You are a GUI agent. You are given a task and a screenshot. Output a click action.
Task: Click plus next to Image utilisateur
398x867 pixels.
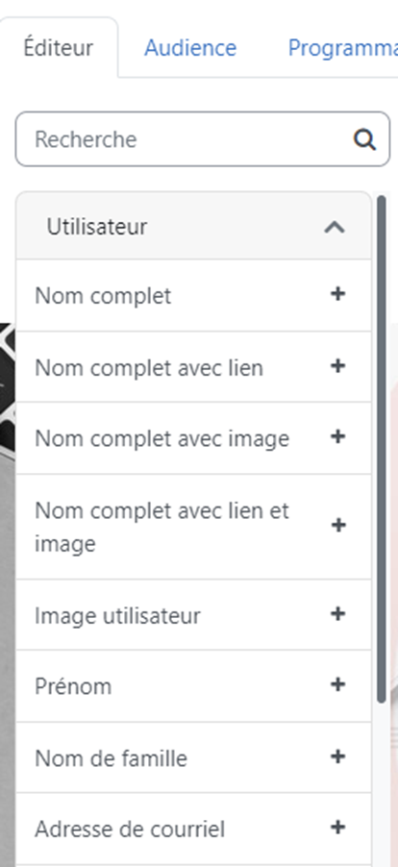tap(337, 614)
